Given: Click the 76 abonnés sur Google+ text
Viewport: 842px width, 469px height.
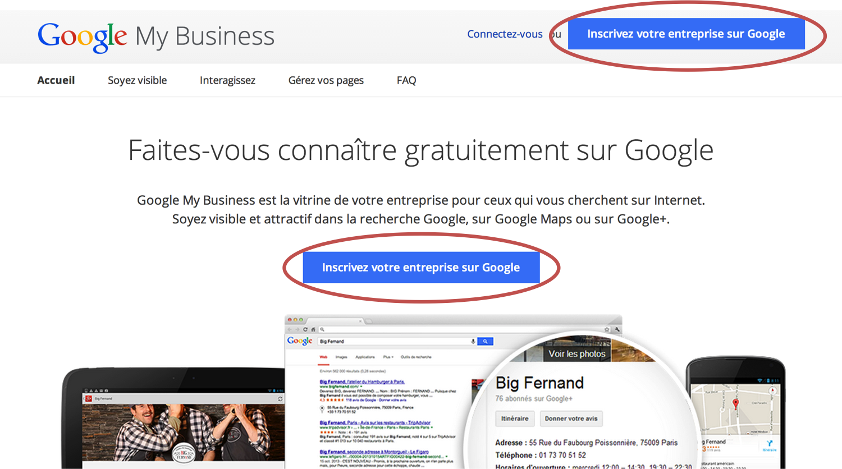Looking at the screenshot, I should (534, 398).
